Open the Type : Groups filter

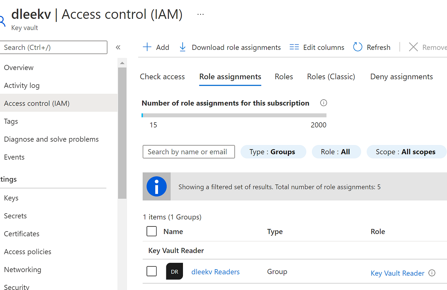(x=273, y=152)
